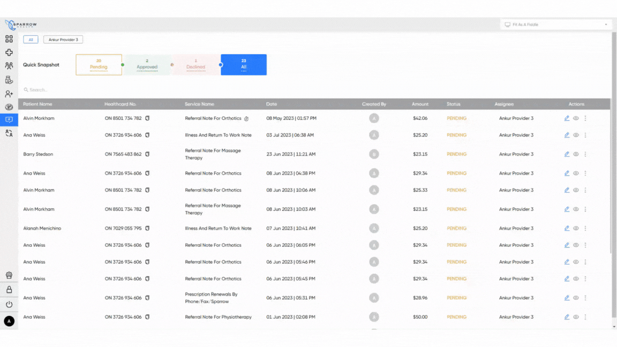Click the medical cross icon in sidebar
The width and height of the screenshot is (617, 347).
click(9, 52)
